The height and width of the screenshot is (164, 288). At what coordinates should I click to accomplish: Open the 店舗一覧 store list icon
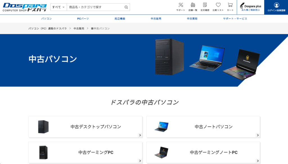click(193, 5)
